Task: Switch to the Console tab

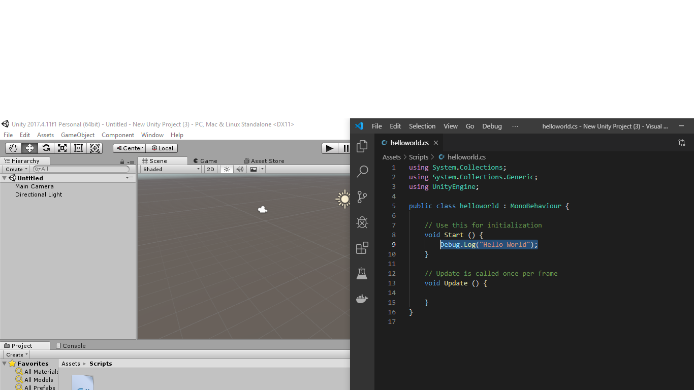Action: point(71,346)
